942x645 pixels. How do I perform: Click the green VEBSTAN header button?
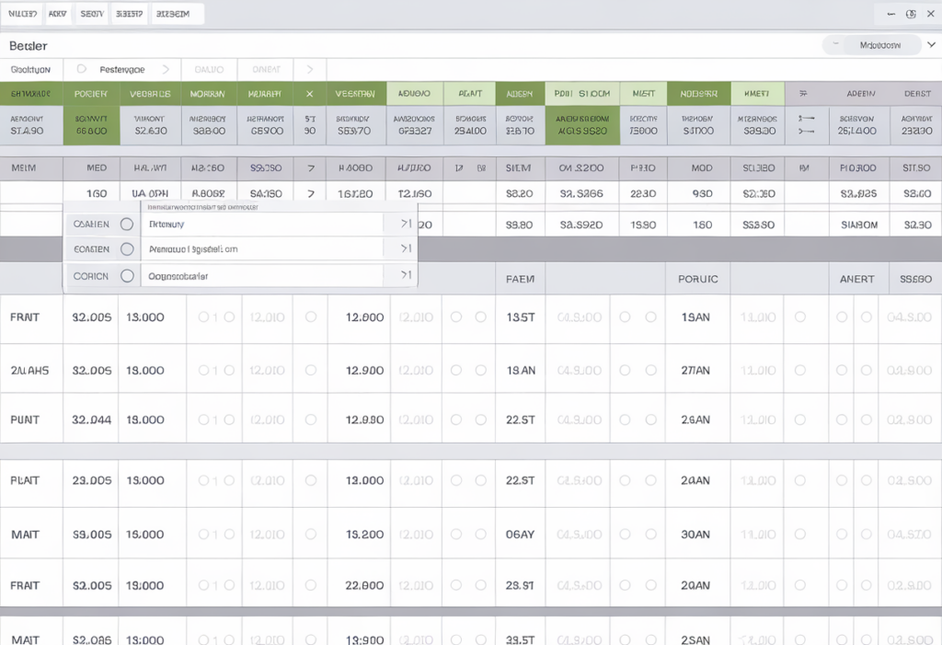(354, 94)
